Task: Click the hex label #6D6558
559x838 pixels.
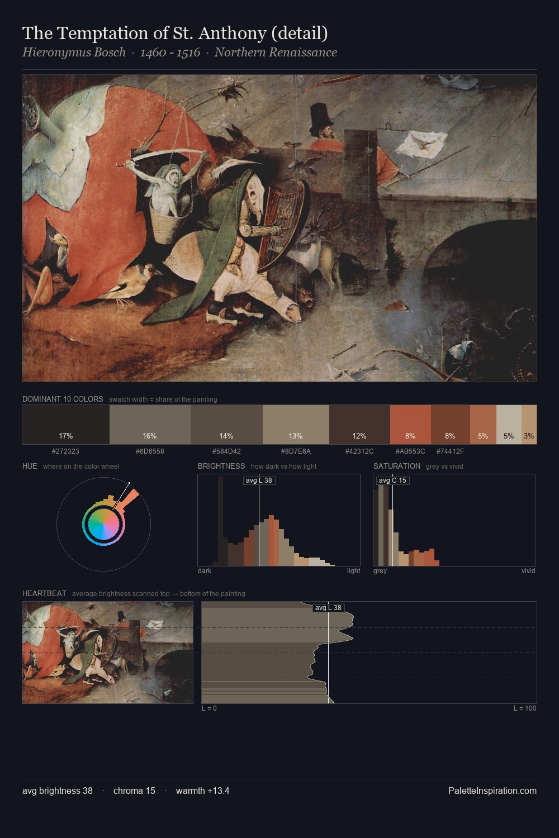Action: (150, 451)
